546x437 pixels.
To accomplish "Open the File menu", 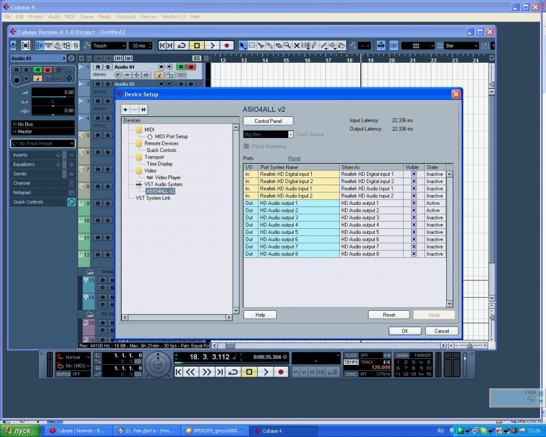I will point(7,17).
